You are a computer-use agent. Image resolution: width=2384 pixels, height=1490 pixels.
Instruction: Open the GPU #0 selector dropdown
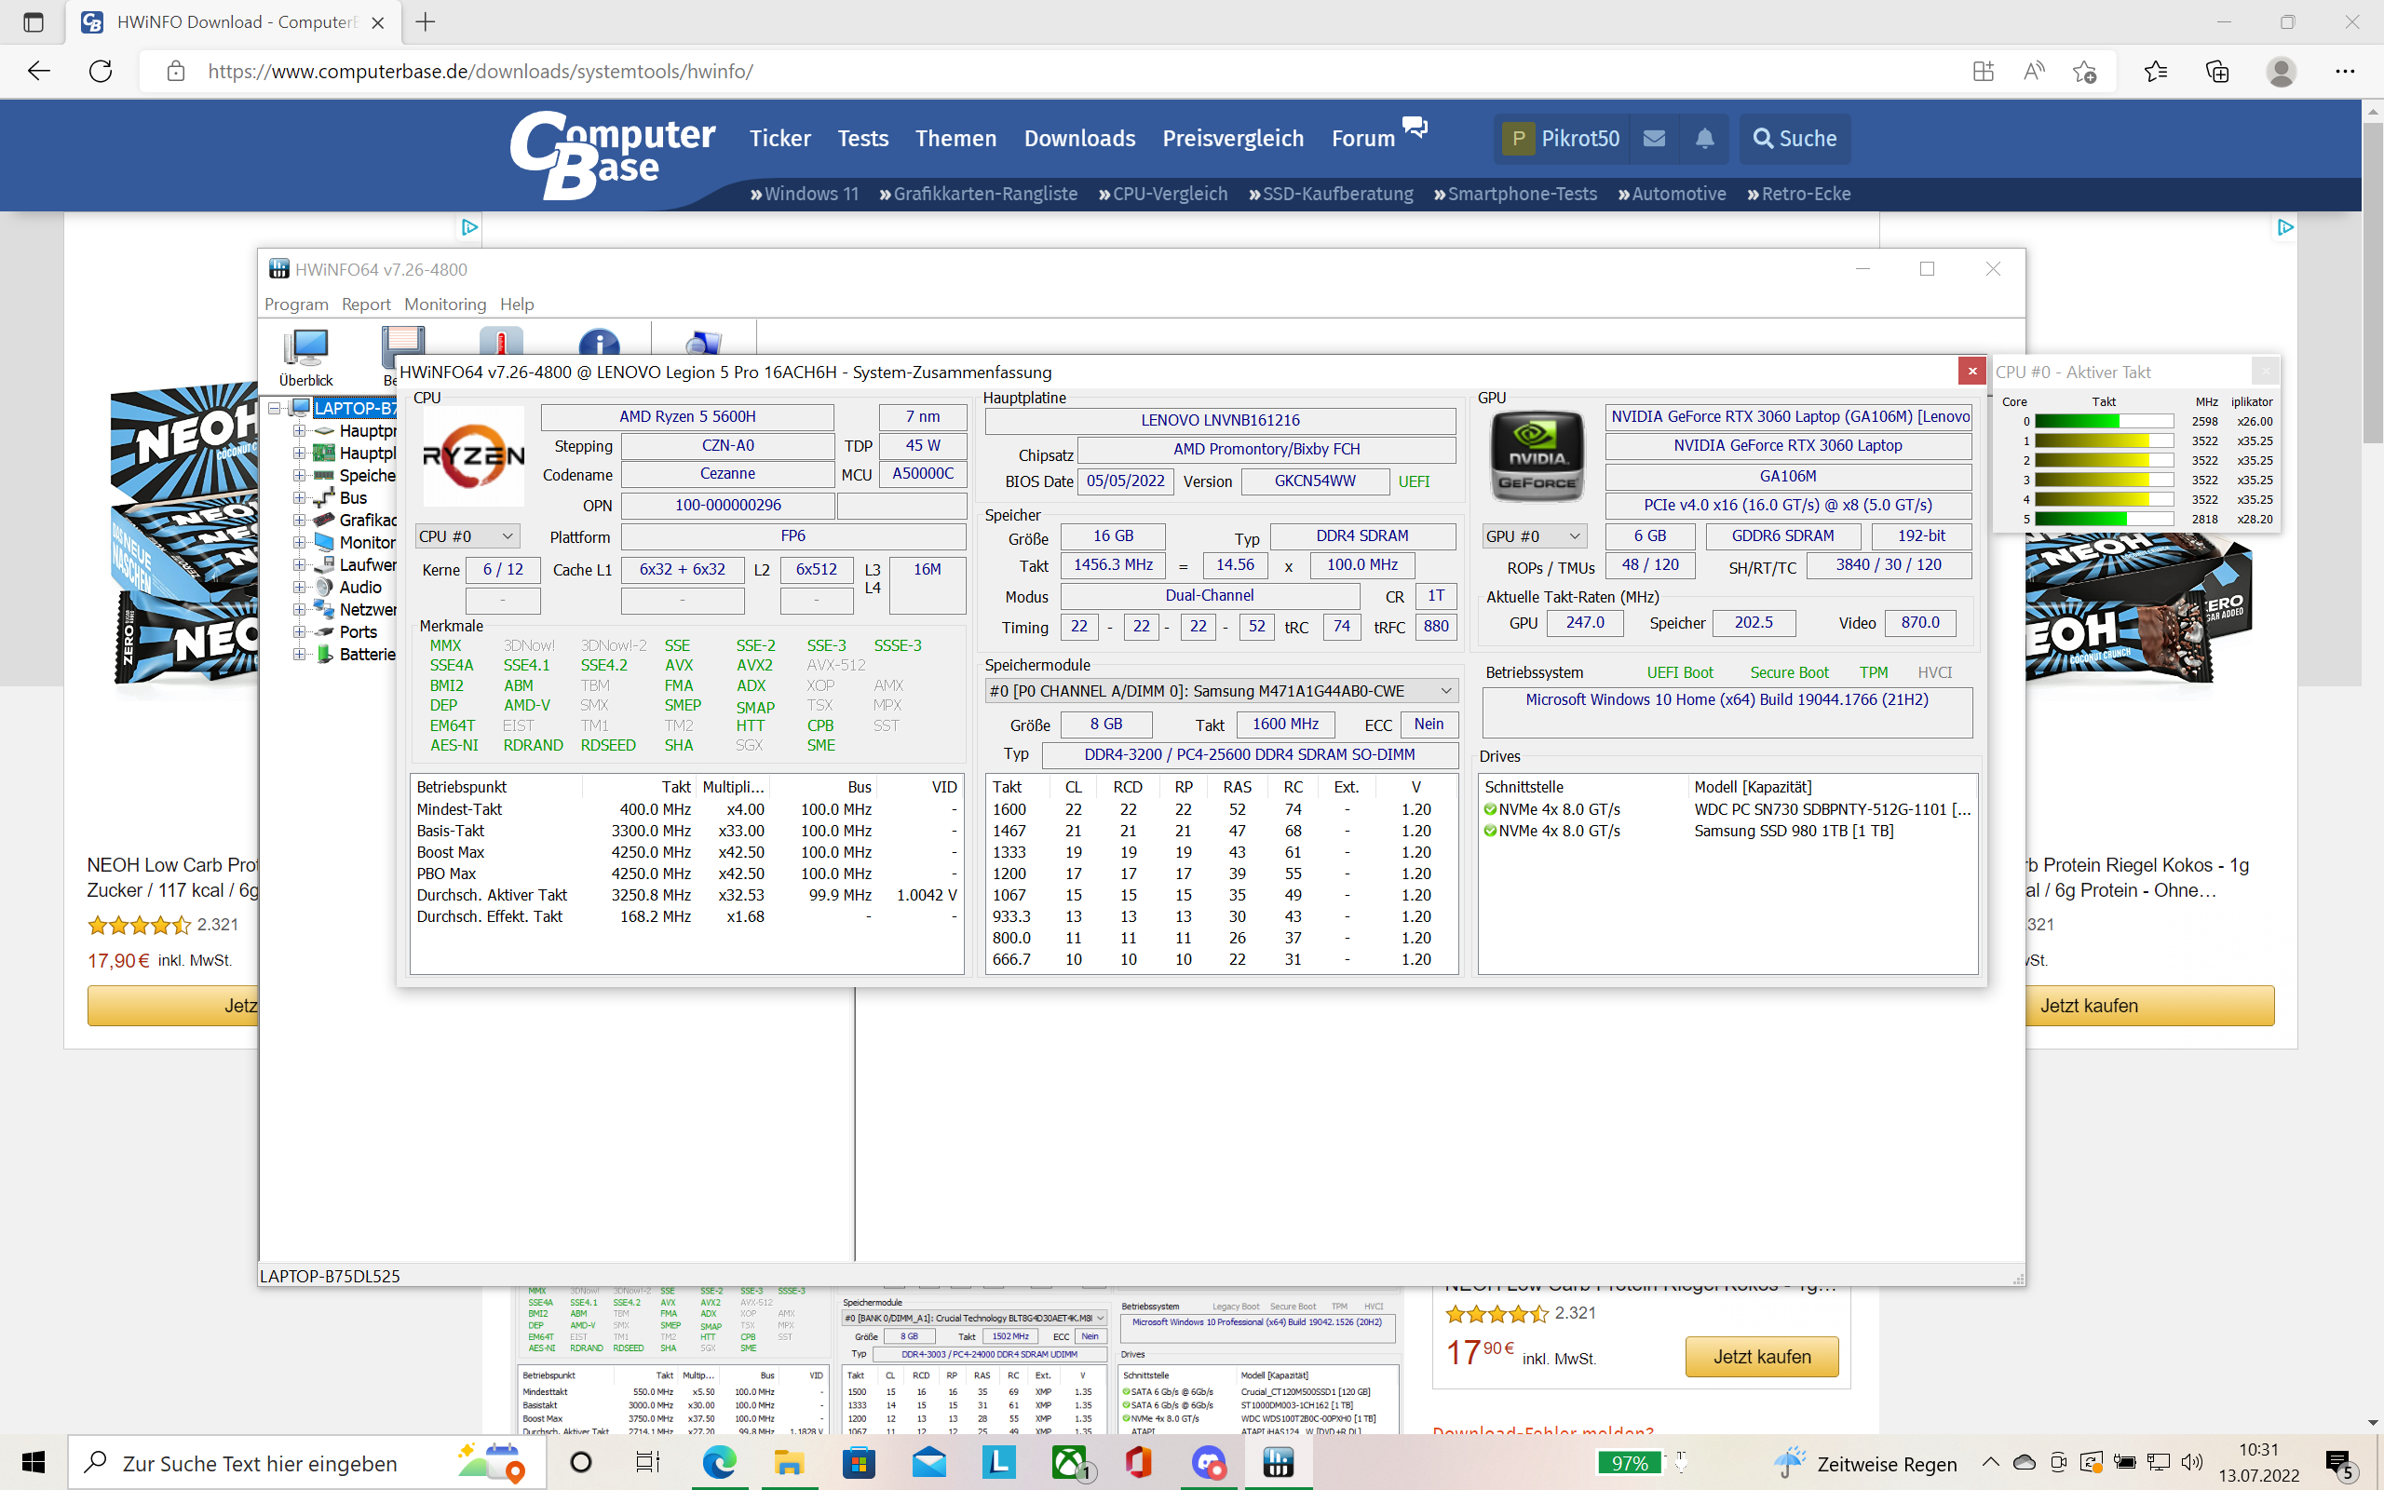[1533, 536]
